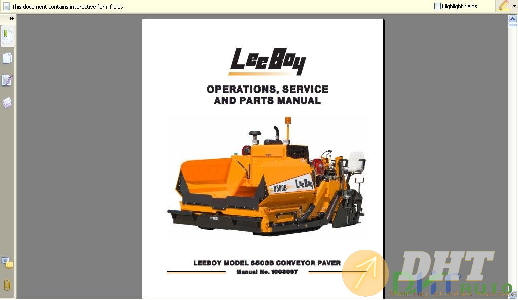The height and width of the screenshot is (300, 518).
Task: Click the 'This document contains interactive form fields.' message
Action: (68, 6)
